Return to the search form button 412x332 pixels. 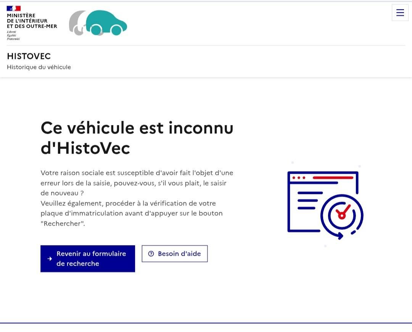pyautogui.click(x=88, y=258)
